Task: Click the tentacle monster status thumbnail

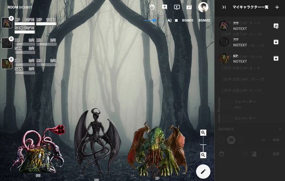Action: tap(7, 23)
